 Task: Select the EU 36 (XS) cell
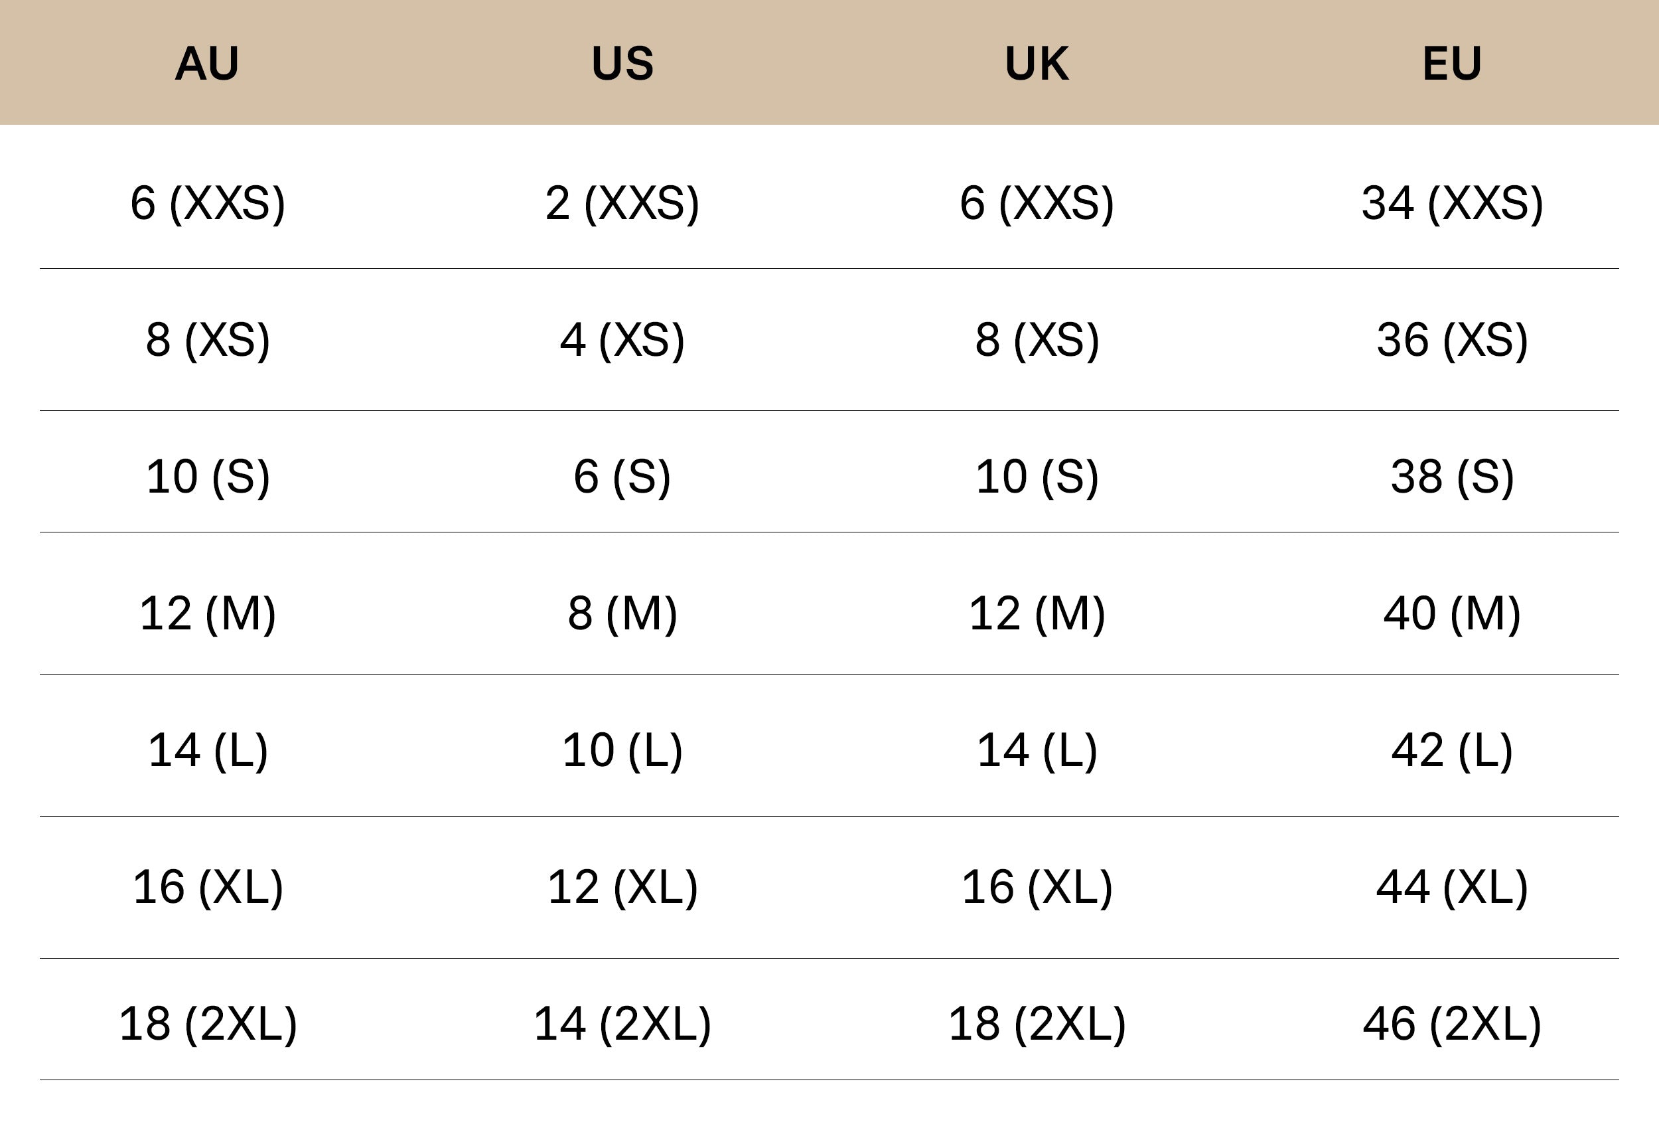click(1452, 340)
